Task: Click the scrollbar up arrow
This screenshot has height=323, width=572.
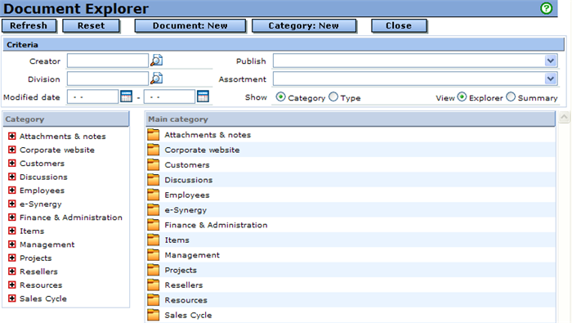Action: (x=564, y=117)
